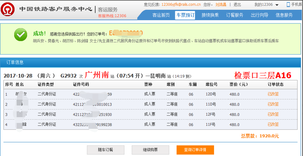The image size is (303, 156).
Task: Click the 票种 column header
Action: coord(148,85)
